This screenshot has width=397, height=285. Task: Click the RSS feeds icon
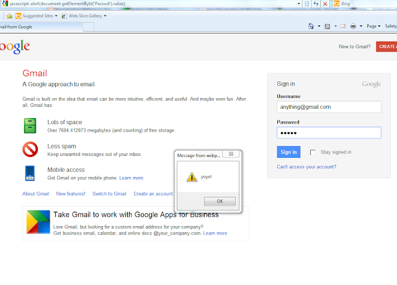(328, 26)
